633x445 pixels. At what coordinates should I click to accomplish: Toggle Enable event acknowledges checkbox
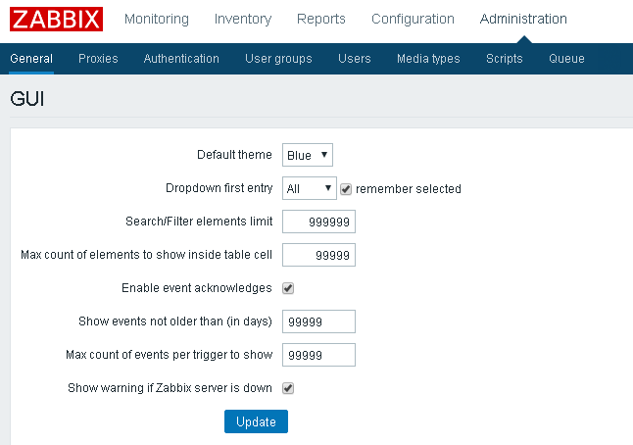coord(288,288)
